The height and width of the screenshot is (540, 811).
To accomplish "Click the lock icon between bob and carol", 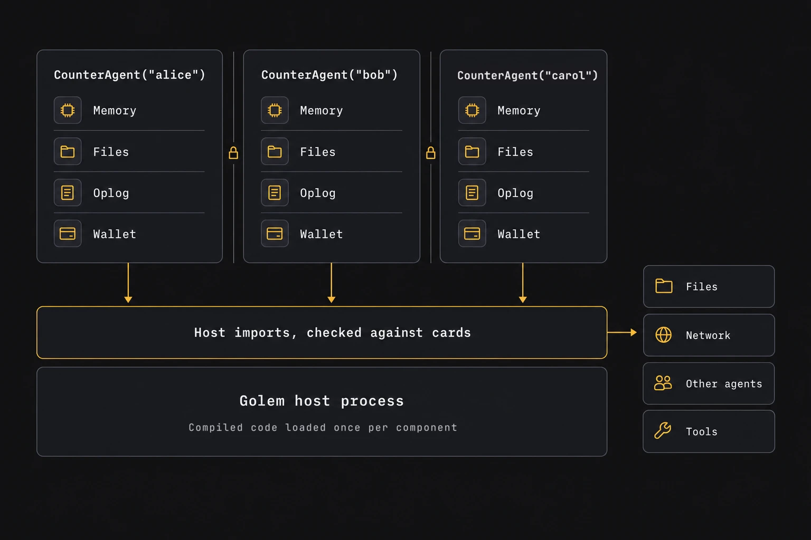I will (431, 153).
